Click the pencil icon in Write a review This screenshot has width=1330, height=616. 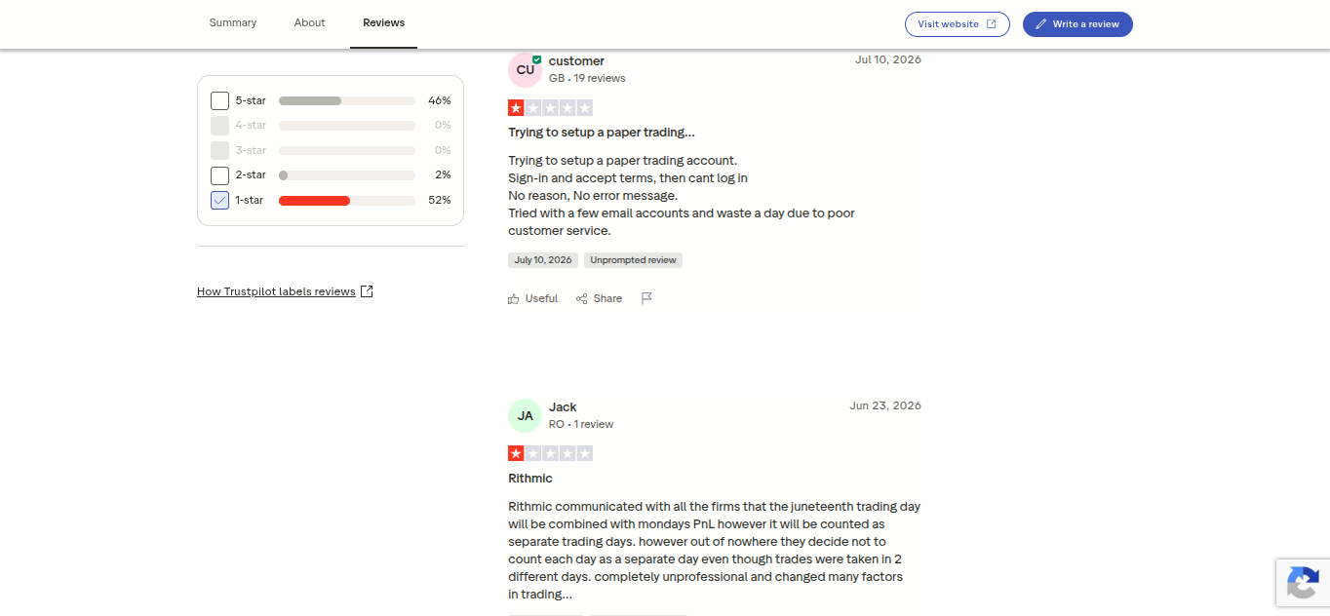[x=1041, y=24]
